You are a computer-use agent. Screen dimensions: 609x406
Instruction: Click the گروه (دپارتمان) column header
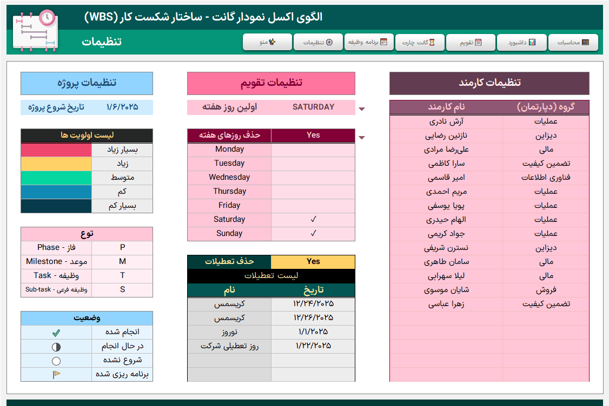[546, 107]
